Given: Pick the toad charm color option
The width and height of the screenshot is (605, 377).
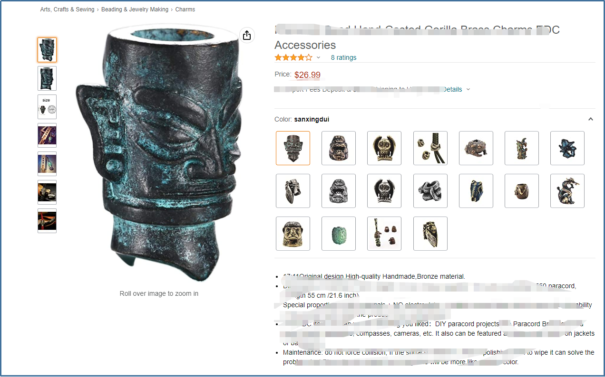Looking at the screenshot, I should (x=476, y=148).
